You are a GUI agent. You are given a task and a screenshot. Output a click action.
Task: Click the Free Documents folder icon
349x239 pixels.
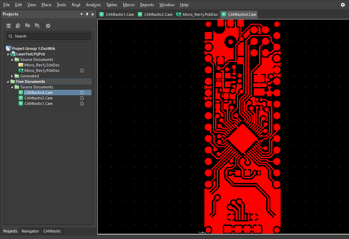pyautogui.click(x=13, y=82)
